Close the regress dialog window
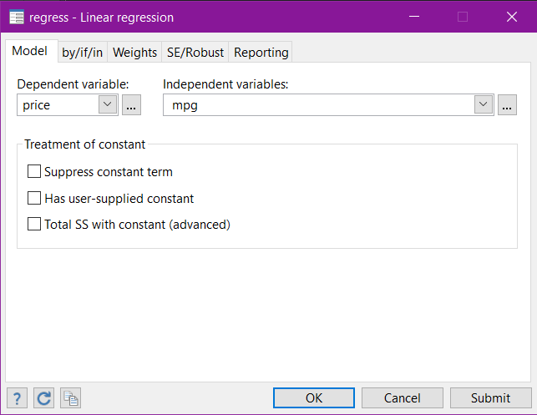This screenshot has width=537, height=415. [512, 18]
